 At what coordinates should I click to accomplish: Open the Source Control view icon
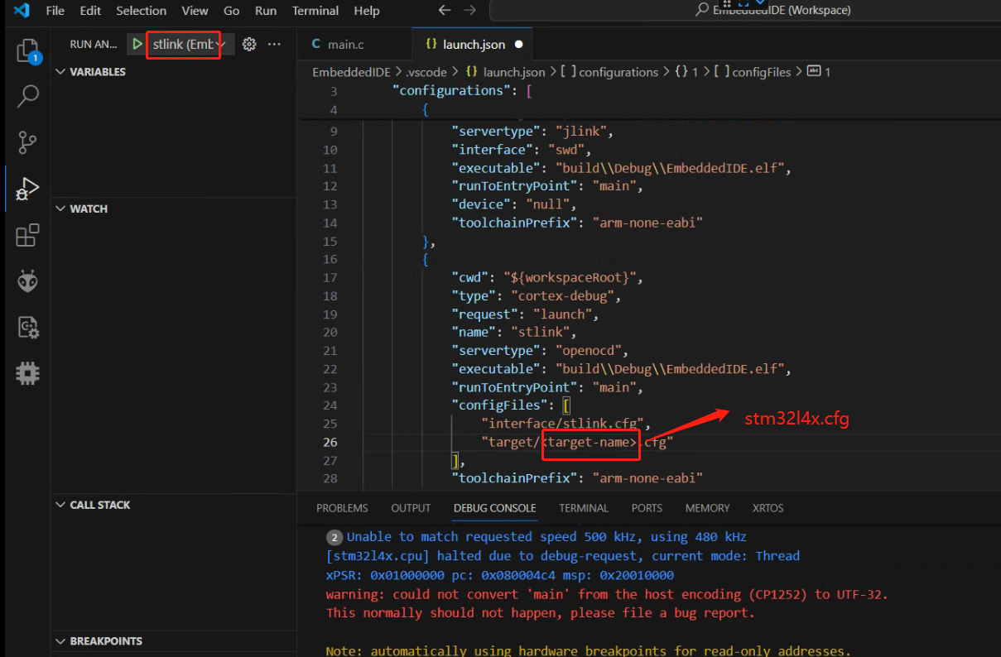pyautogui.click(x=27, y=142)
